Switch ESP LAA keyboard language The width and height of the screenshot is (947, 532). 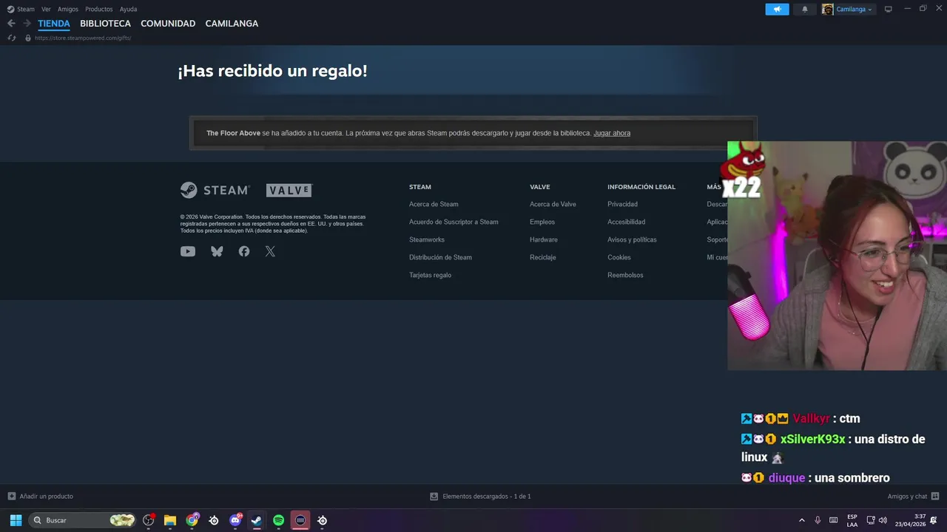(x=852, y=520)
